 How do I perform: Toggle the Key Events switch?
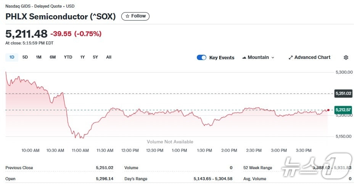[201, 57]
